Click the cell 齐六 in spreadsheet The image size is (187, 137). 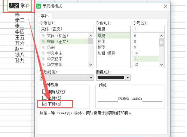coord(20,43)
